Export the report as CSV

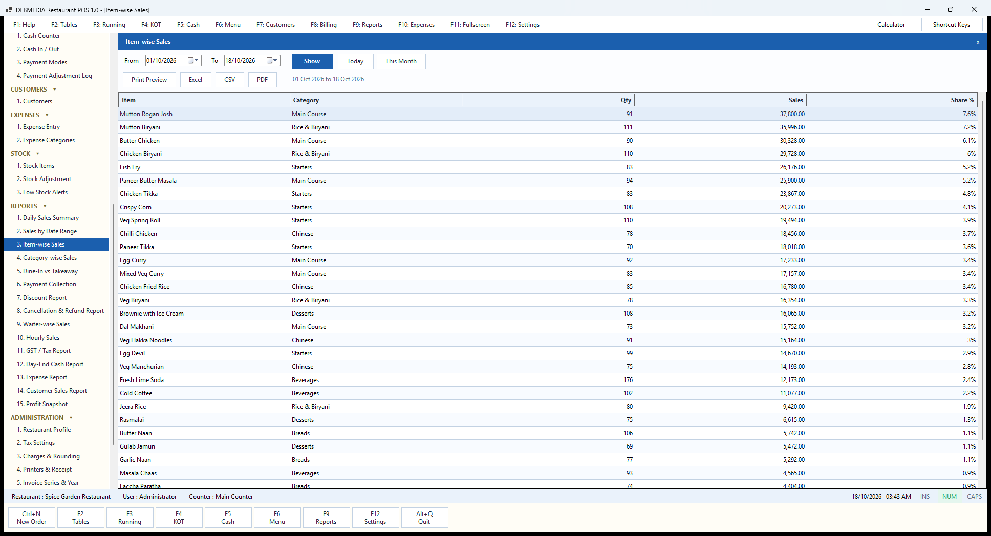click(230, 80)
